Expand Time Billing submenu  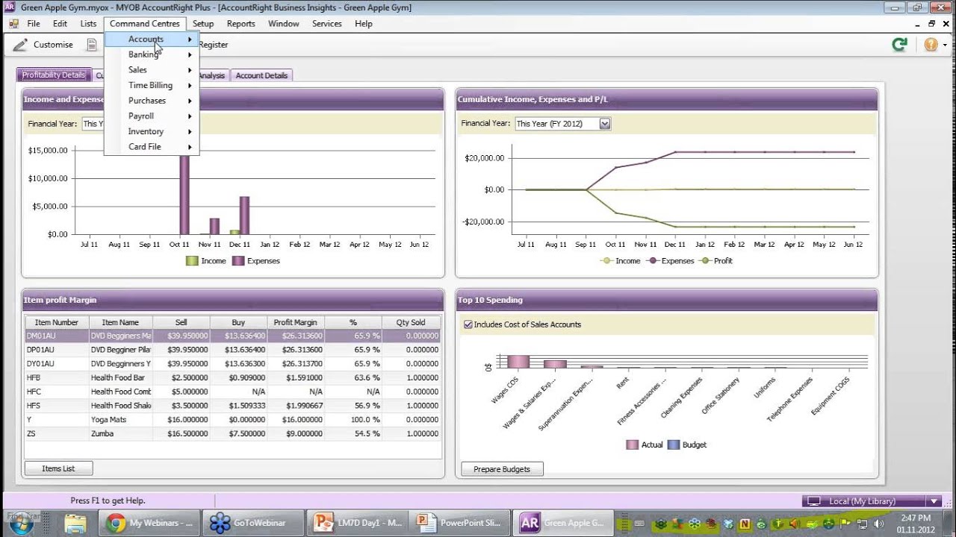click(152, 85)
